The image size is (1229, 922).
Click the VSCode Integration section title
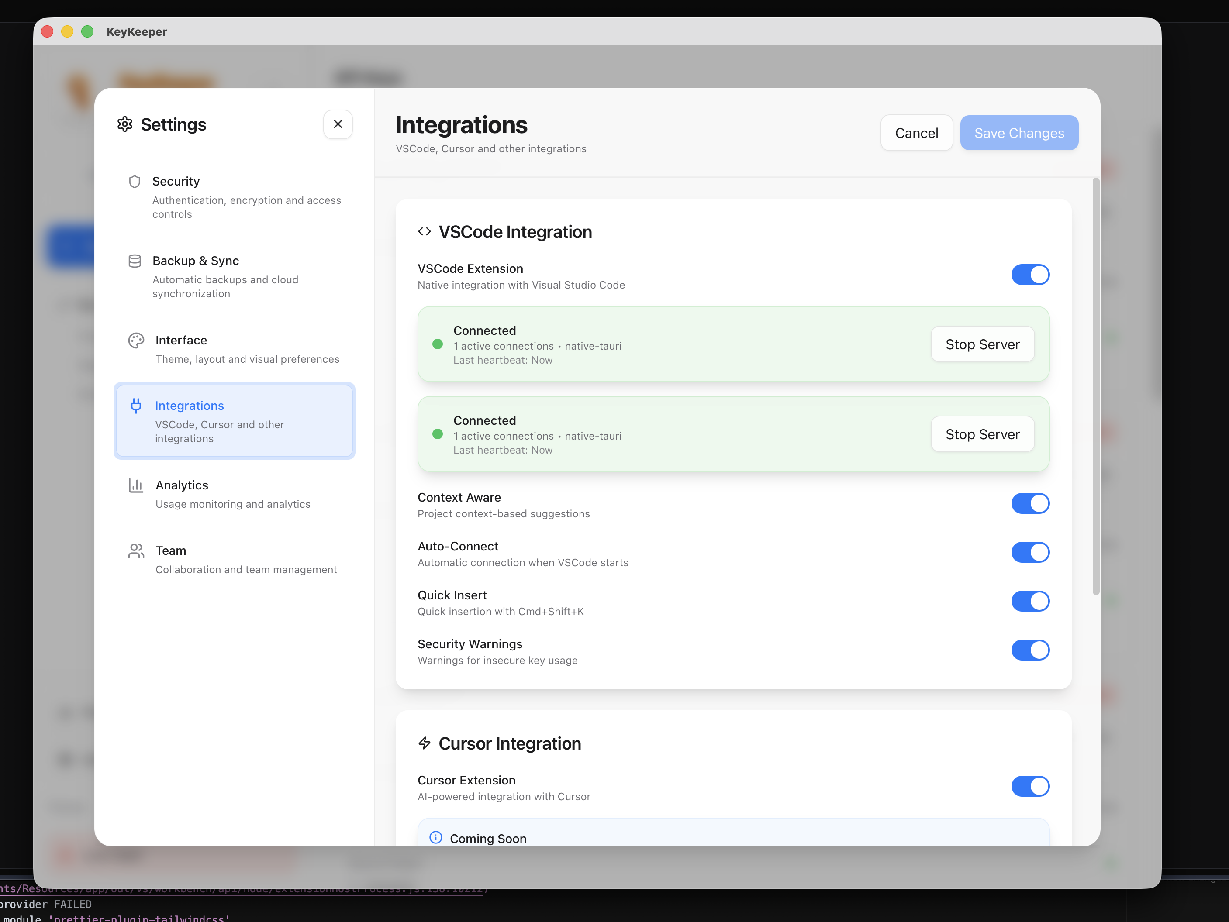tap(515, 232)
